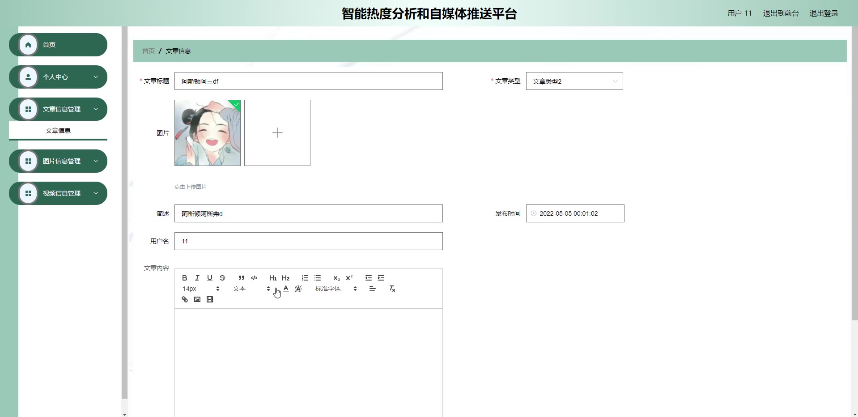Toggle bold formatting in editor toolbar
Screen dimensions: 858x417
pos(184,278)
